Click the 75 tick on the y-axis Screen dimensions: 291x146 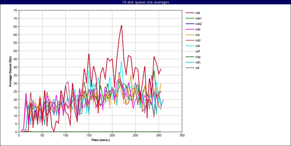coord(15,10)
